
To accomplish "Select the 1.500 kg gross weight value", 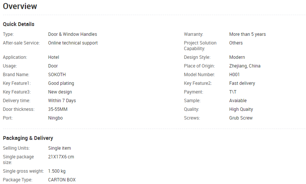I will [57, 171].
